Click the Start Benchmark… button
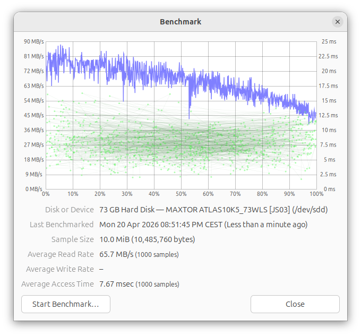The height and width of the screenshot is (336, 361). tap(65, 304)
